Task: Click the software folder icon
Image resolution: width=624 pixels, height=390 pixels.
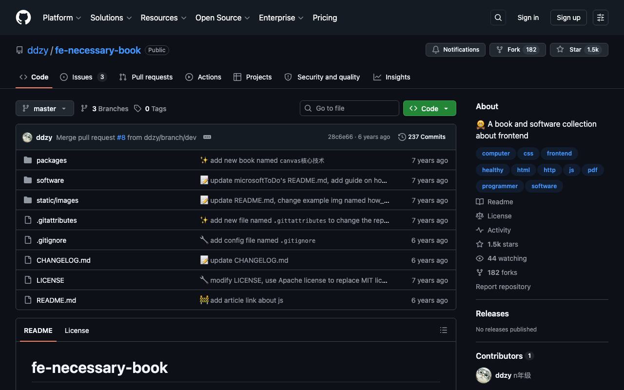Action: (28, 180)
